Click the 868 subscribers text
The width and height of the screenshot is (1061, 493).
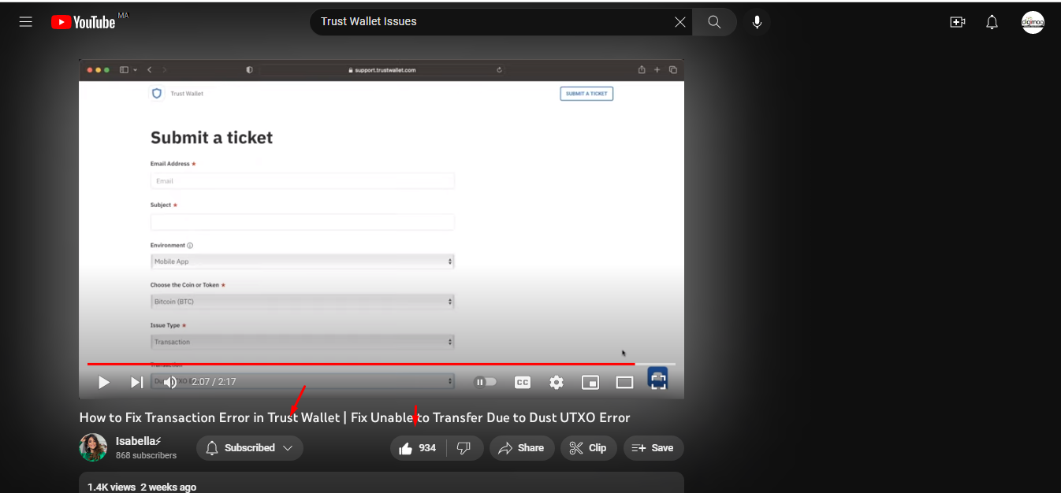pyautogui.click(x=146, y=456)
